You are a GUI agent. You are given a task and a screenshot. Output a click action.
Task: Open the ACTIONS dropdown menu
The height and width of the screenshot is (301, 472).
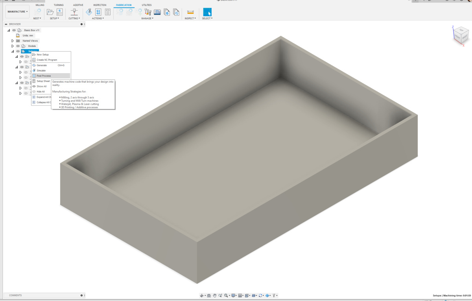pyautogui.click(x=98, y=18)
